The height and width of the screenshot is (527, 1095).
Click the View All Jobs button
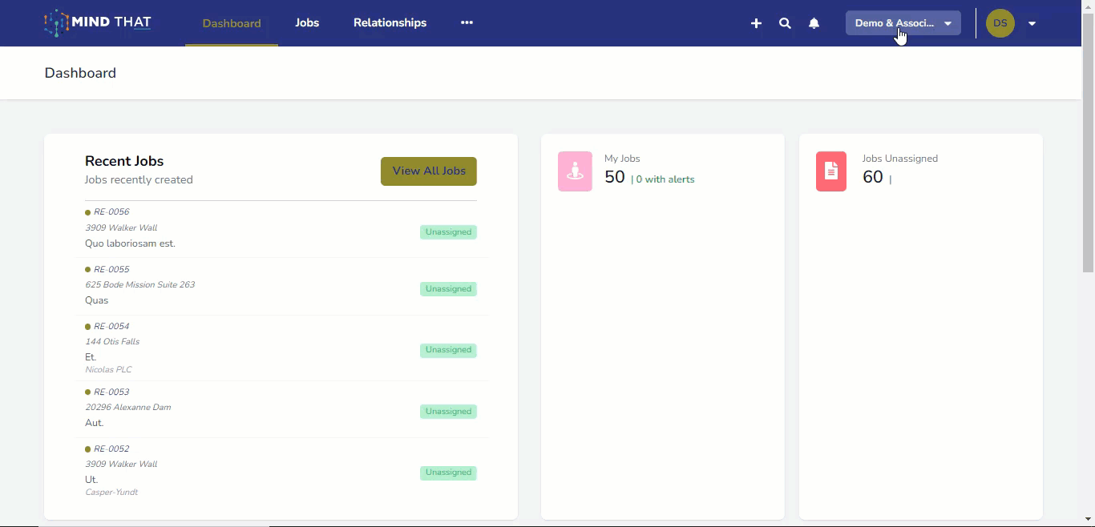coord(429,171)
